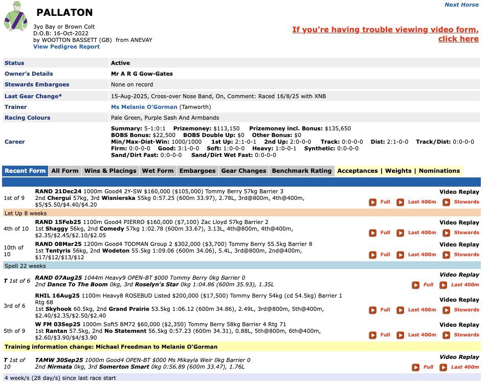This screenshot has width=488, height=384.
Task: Click owner name 'Mr A R G Gow-Gates'
Action: pyautogui.click(x=142, y=74)
